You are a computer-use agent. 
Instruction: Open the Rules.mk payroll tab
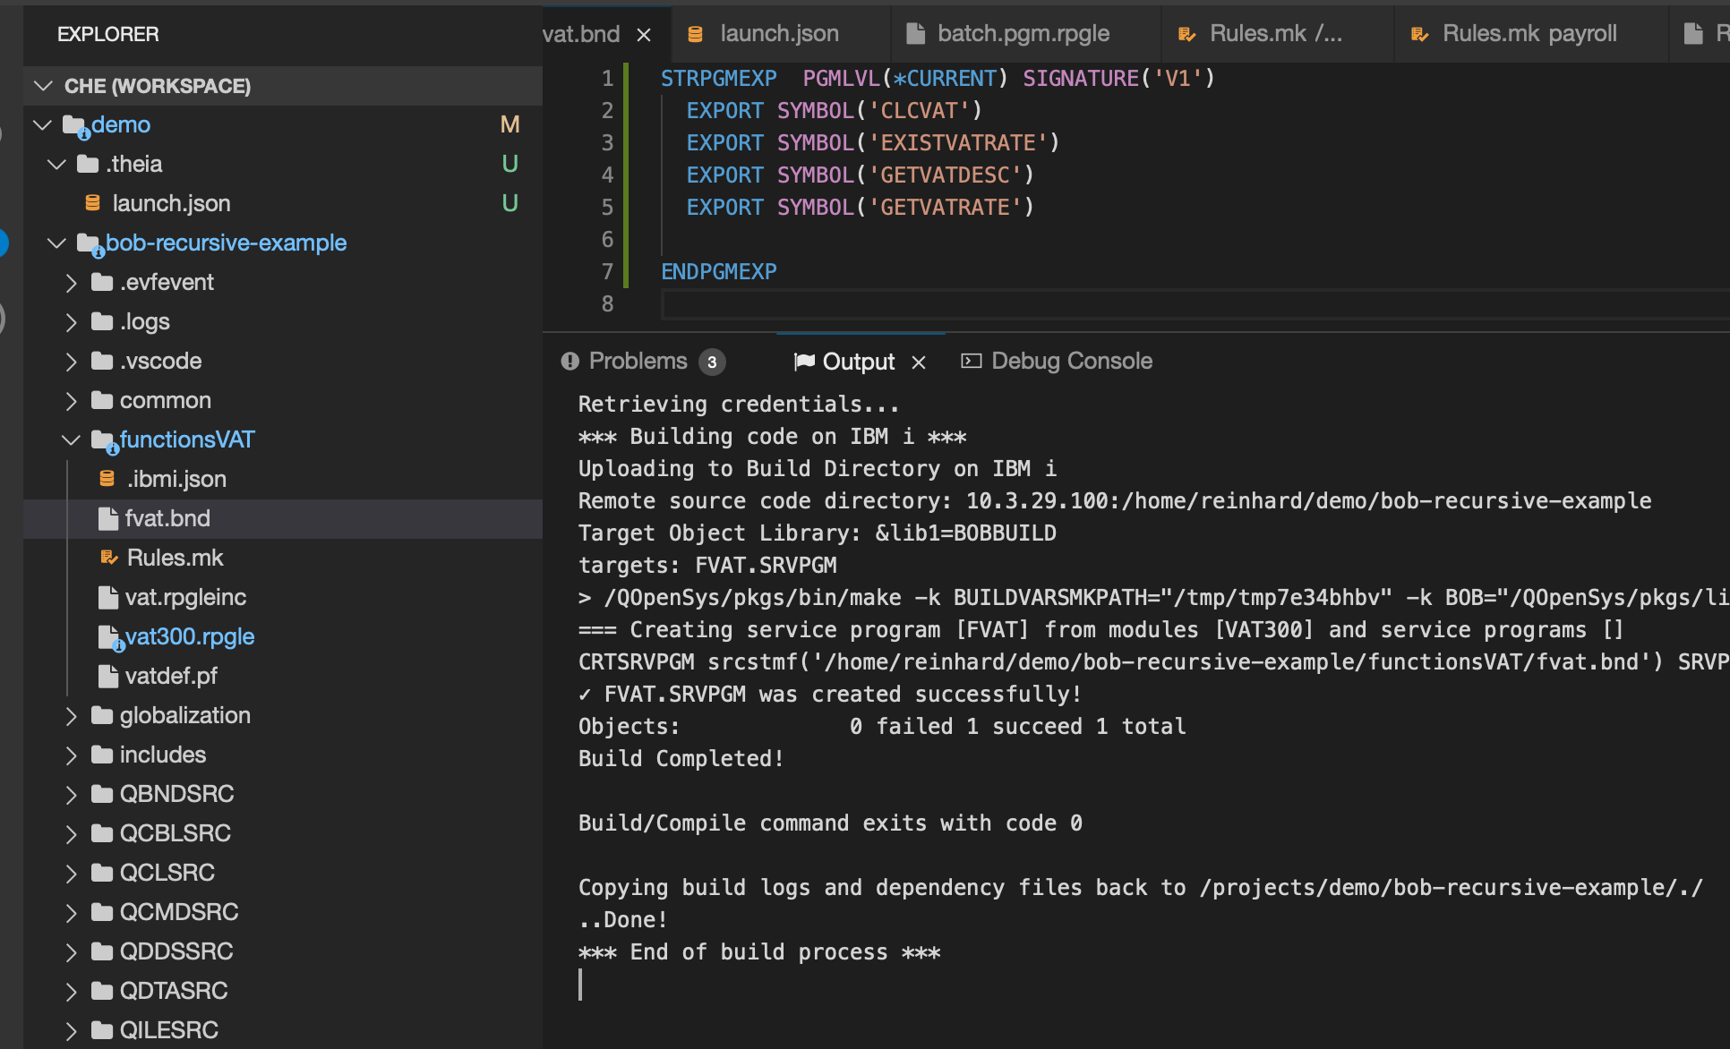[x=1529, y=34]
